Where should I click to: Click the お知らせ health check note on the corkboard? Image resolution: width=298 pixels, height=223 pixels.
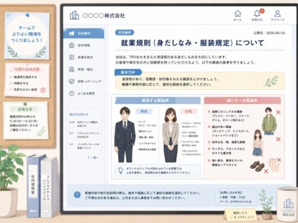[26, 121]
